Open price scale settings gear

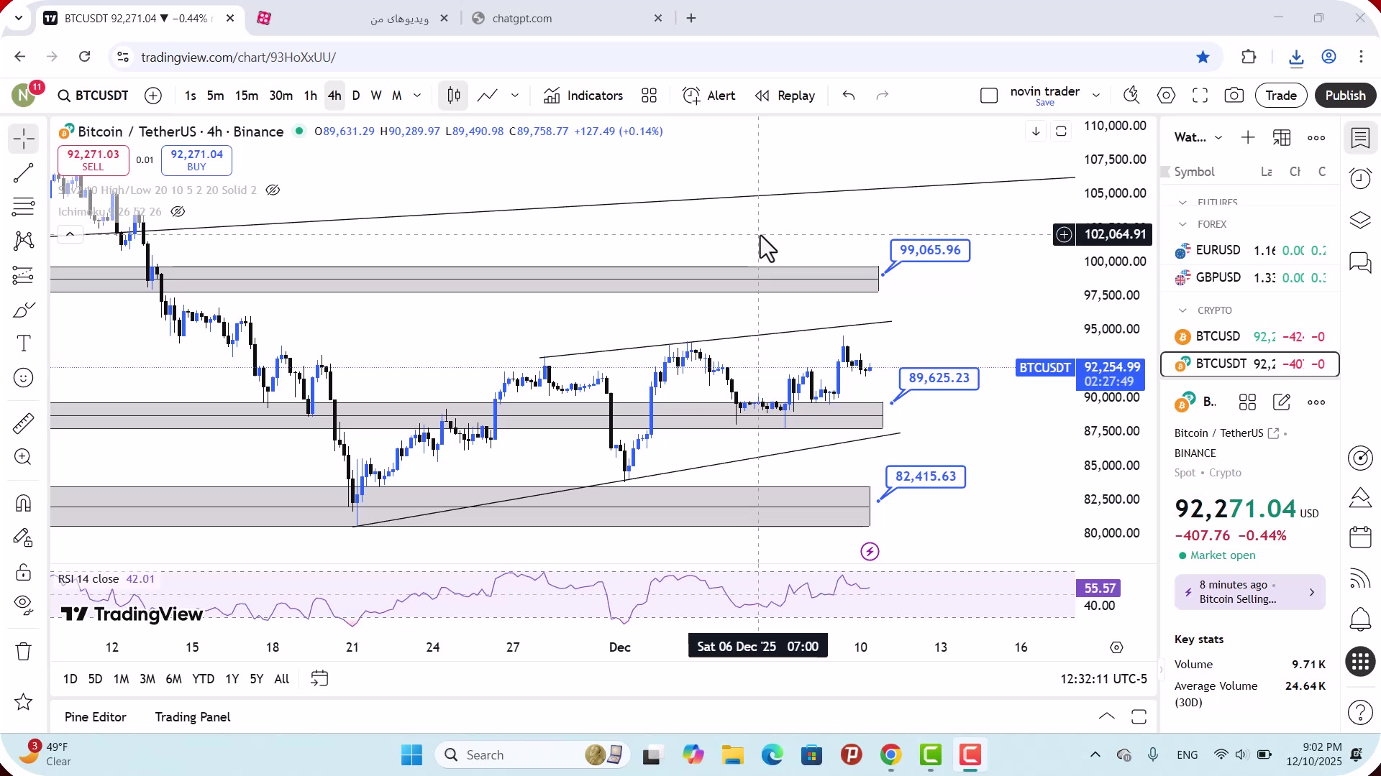(x=1116, y=647)
